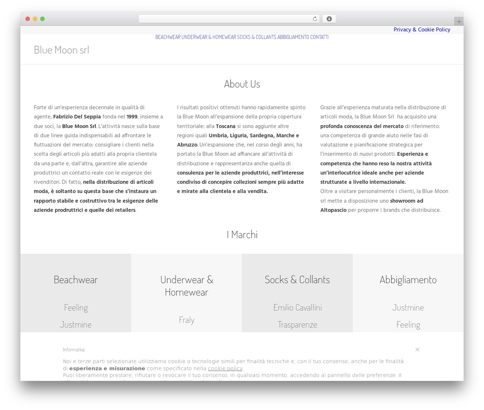The height and width of the screenshot is (410, 484).
Task: Navigate to the ABBIGLIAMENTO menu item
Action: coord(293,37)
